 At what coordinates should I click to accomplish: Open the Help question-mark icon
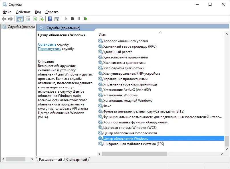50,19
